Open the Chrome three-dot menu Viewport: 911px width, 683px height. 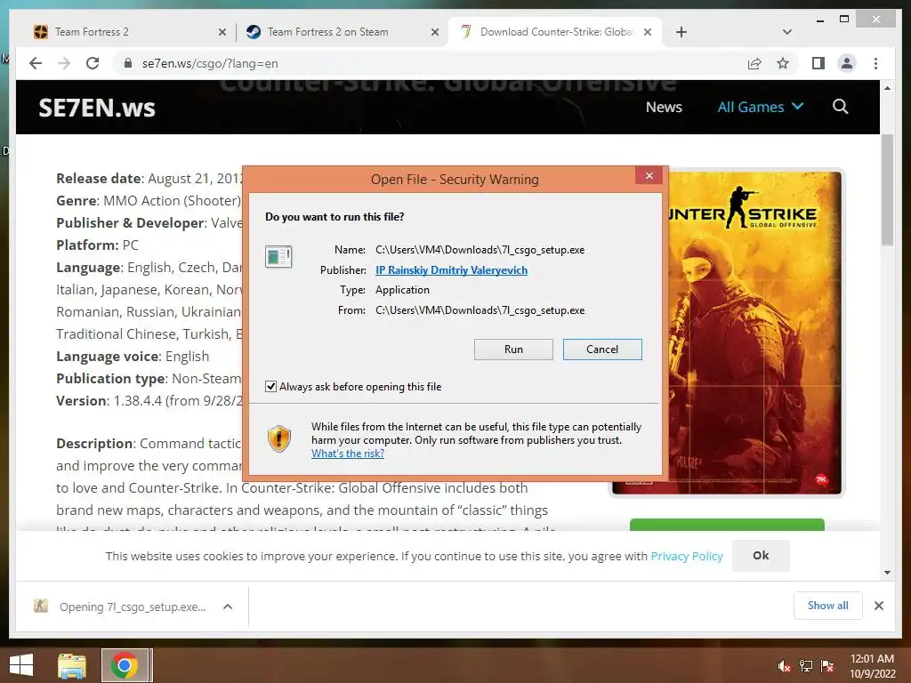click(875, 63)
